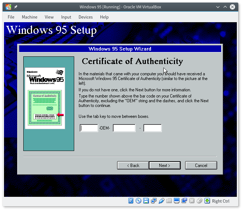Click the display settings status icon
The height and width of the screenshot is (211, 243).
tap(176, 201)
